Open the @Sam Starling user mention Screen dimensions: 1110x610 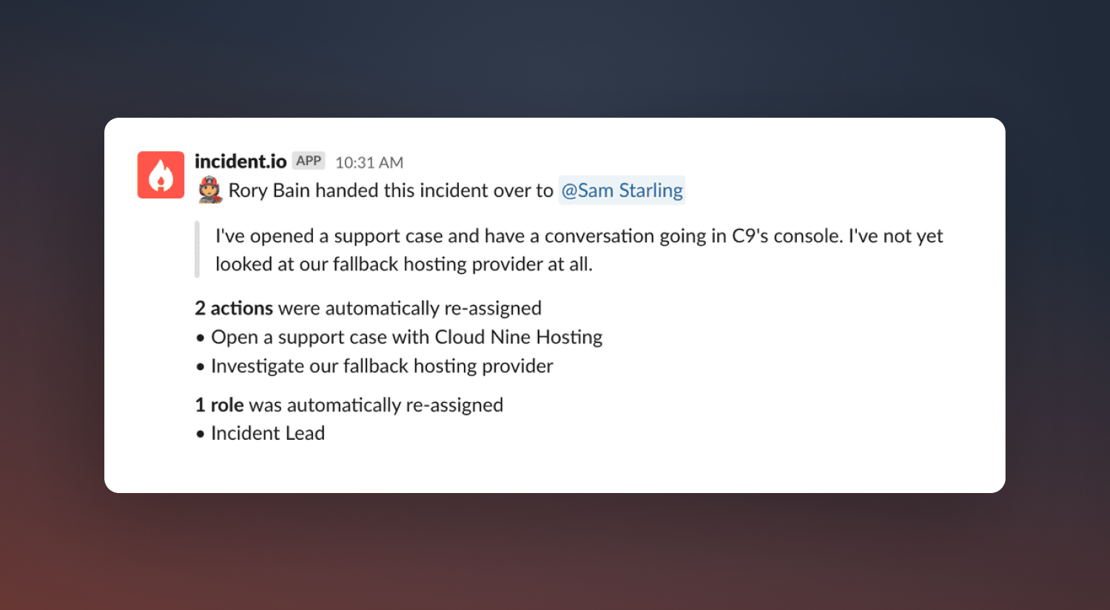(622, 190)
